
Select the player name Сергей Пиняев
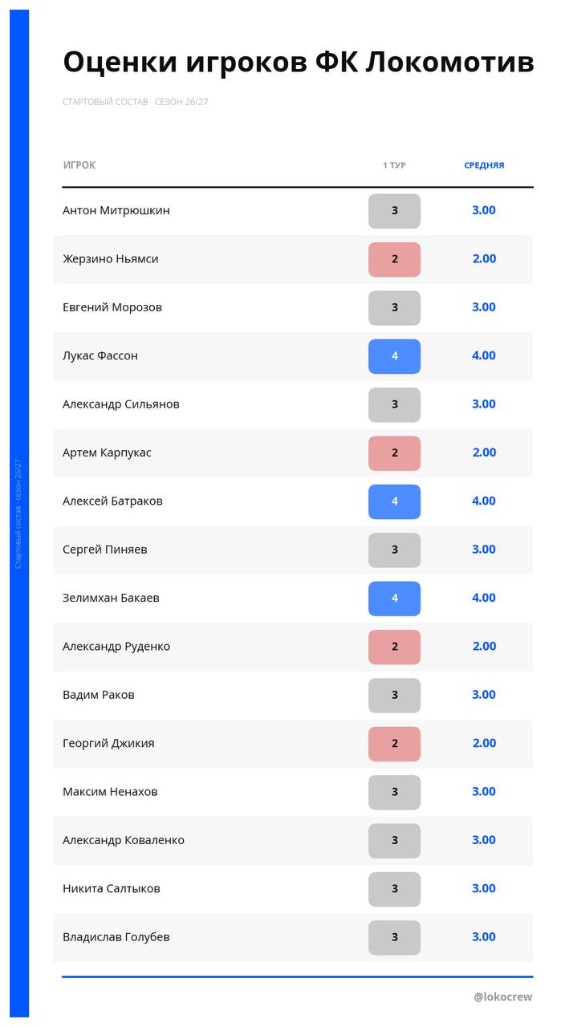pos(105,550)
